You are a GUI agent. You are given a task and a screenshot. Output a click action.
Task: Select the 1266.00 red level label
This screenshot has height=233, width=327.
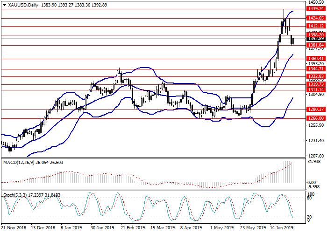tap(315, 119)
